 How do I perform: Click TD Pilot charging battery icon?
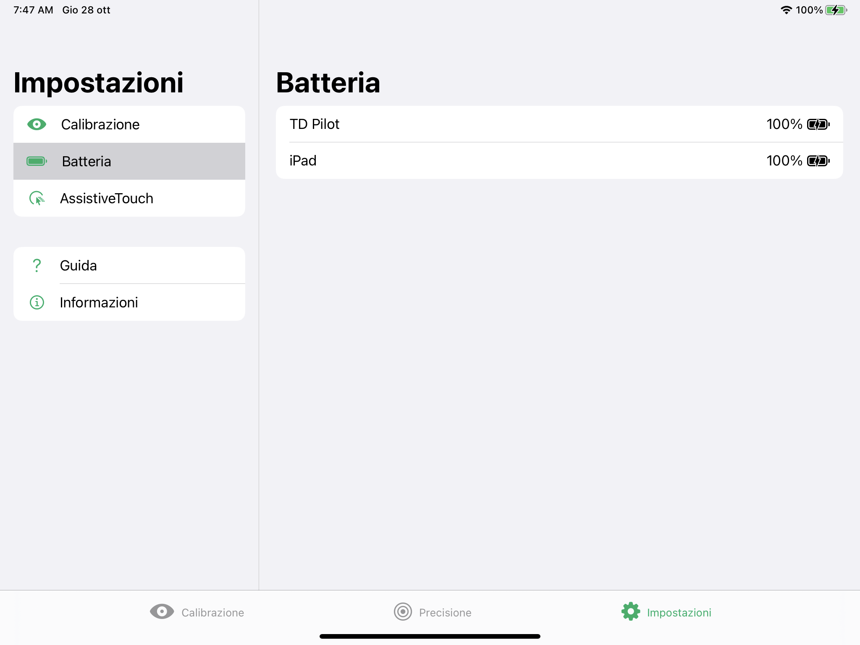pyautogui.click(x=818, y=124)
